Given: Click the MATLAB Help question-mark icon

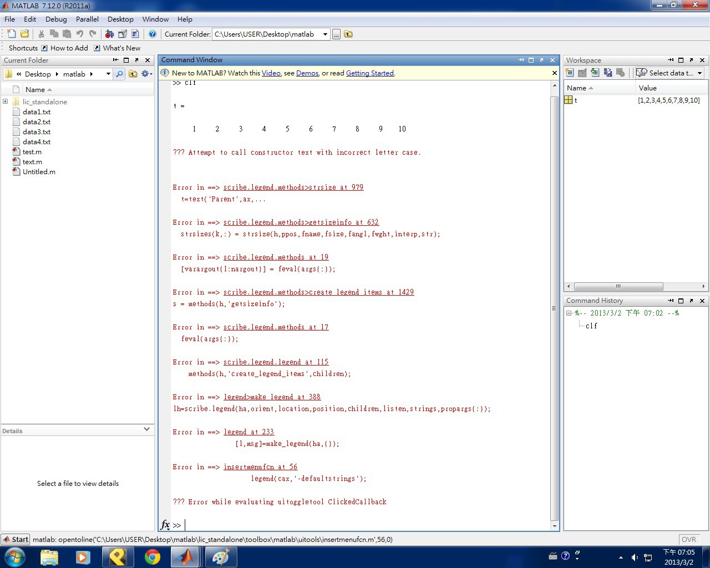Looking at the screenshot, I should (x=153, y=34).
